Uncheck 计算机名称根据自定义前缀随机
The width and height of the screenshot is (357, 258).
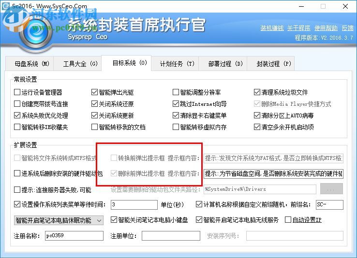point(199,204)
